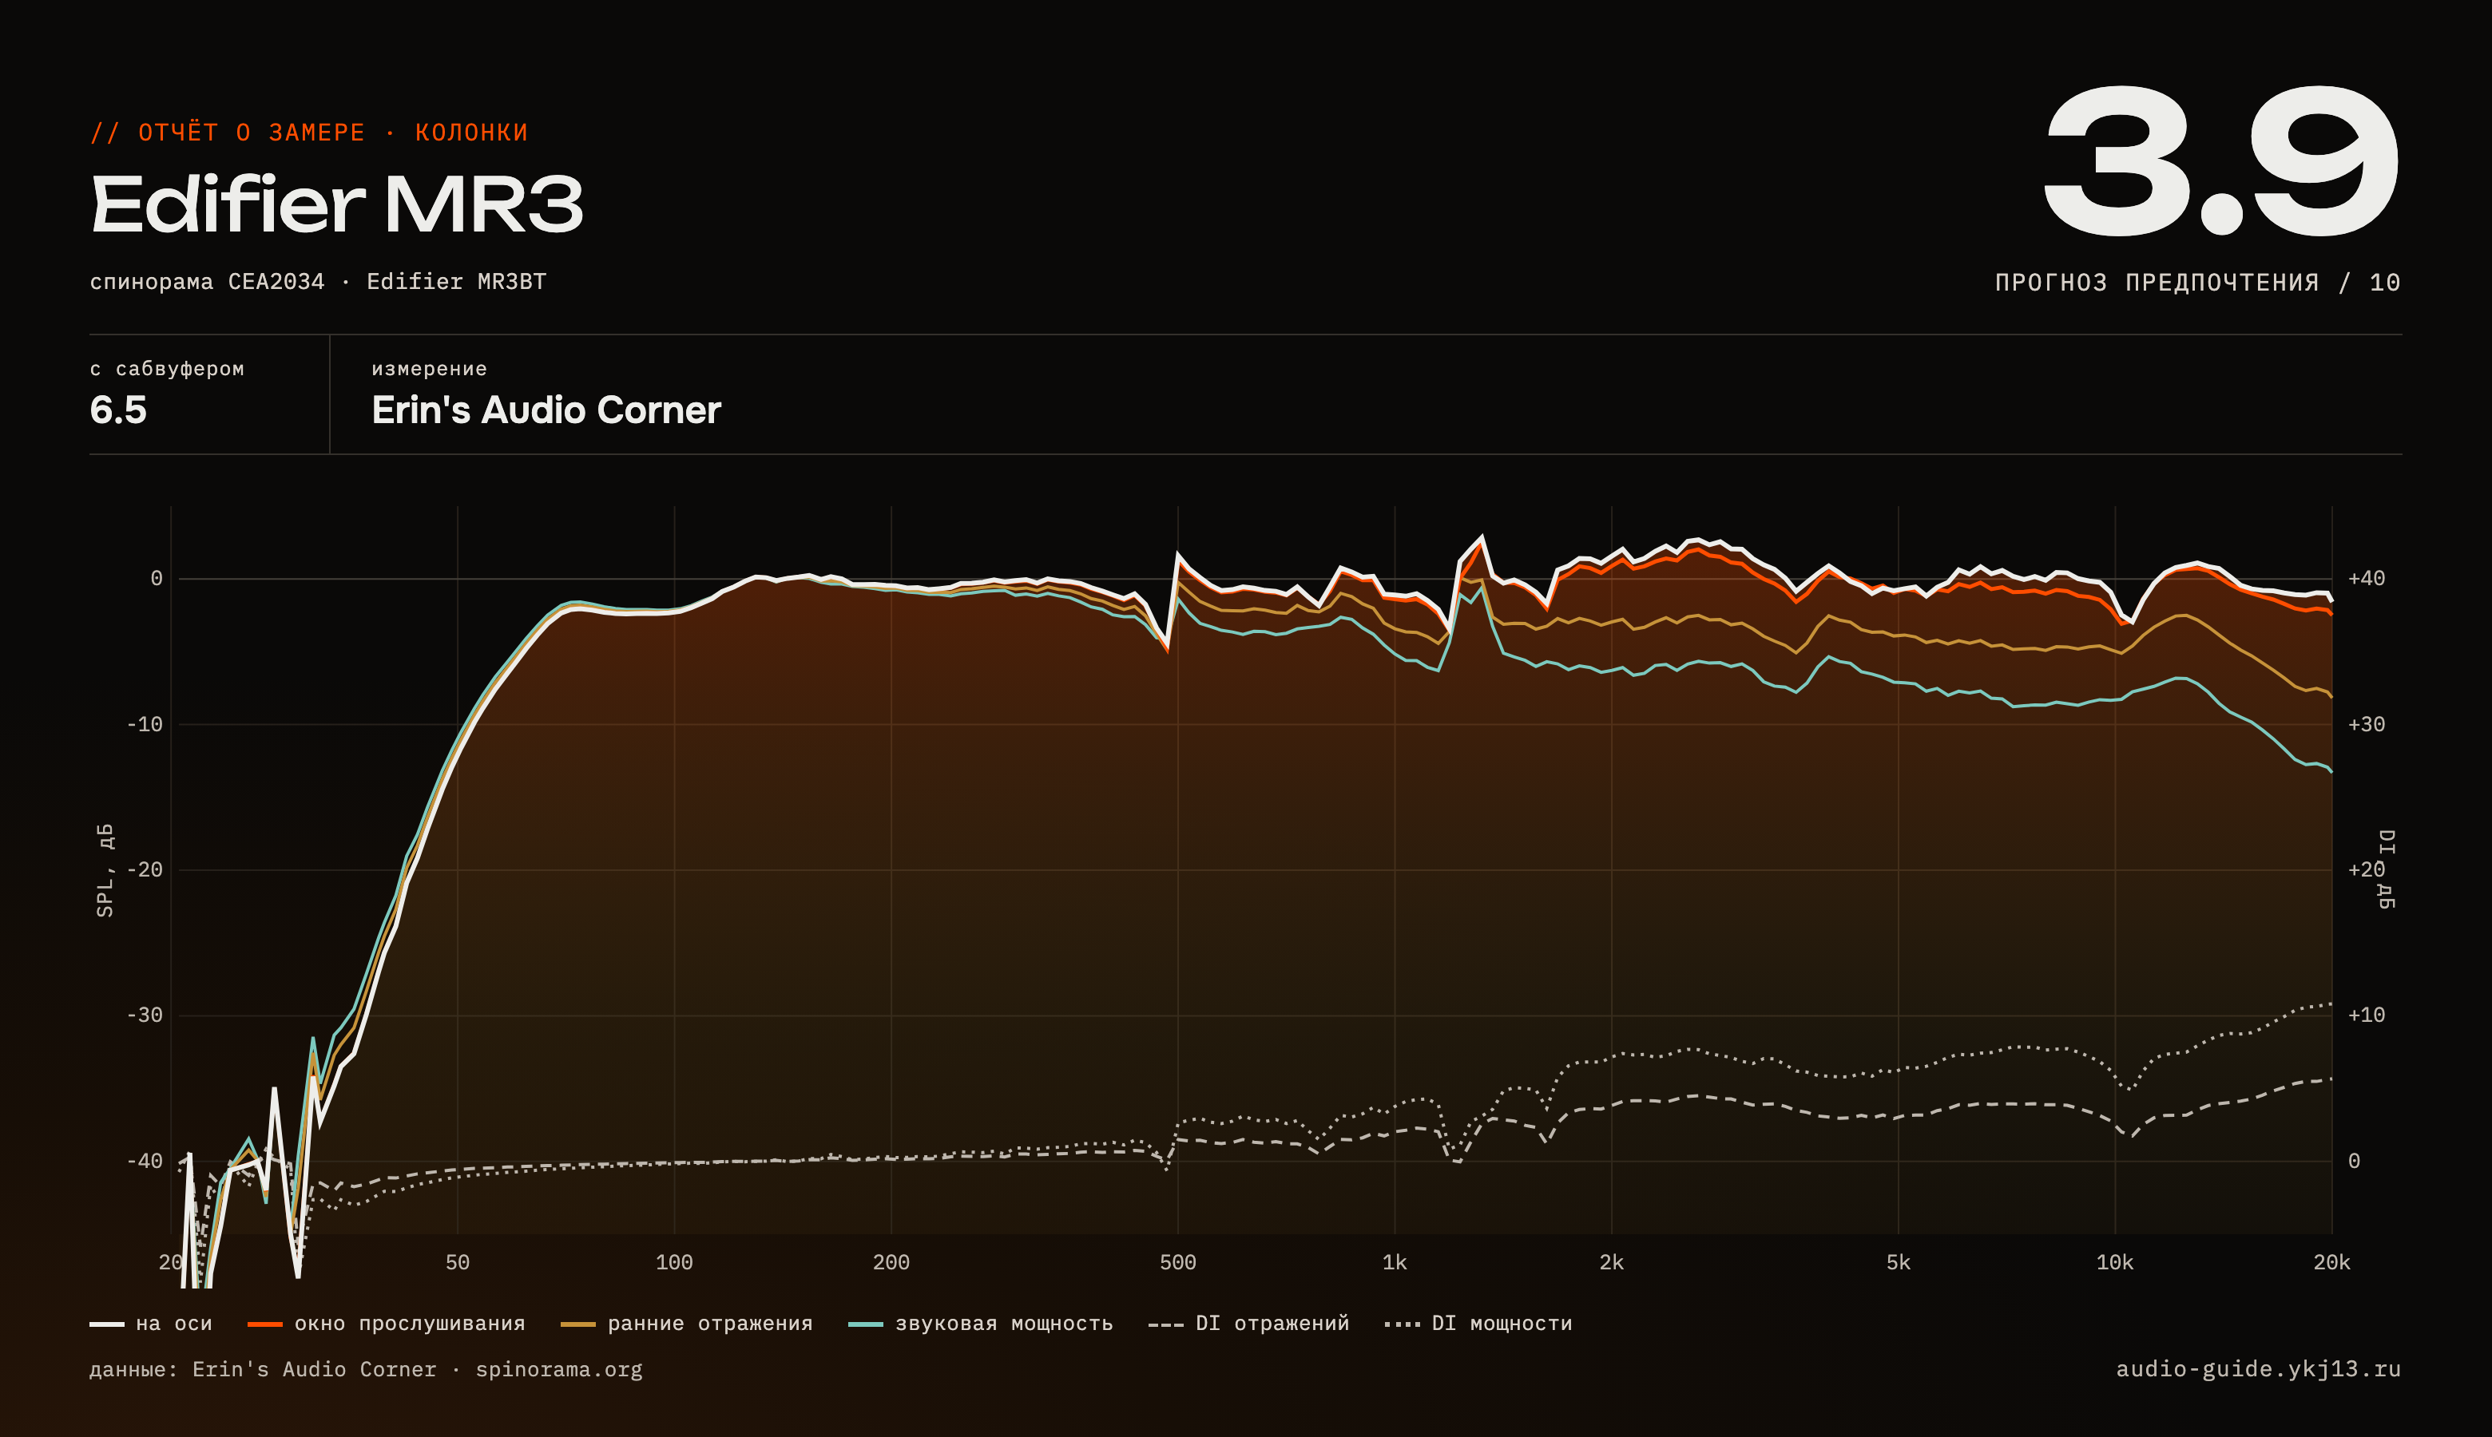Select the 10k frequency tick label
The height and width of the screenshot is (1437, 2492).
click(x=2115, y=1262)
